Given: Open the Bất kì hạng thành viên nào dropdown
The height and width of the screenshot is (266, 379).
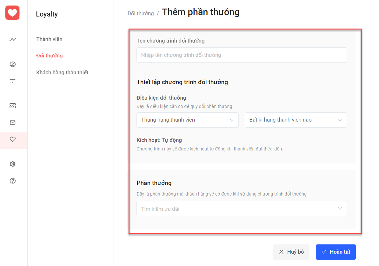Looking at the screenshot, I should click(x=296, y=120).
